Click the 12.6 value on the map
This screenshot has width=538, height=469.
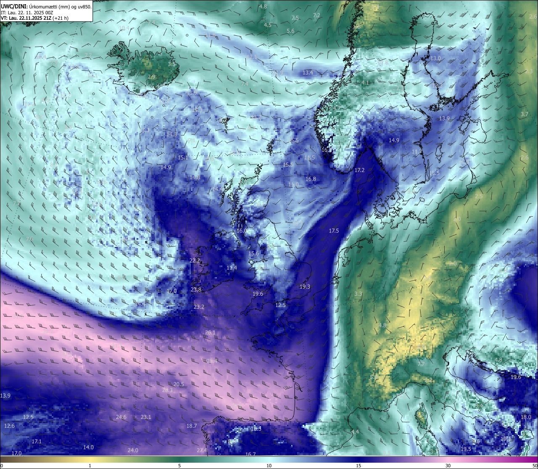(9, 426)
